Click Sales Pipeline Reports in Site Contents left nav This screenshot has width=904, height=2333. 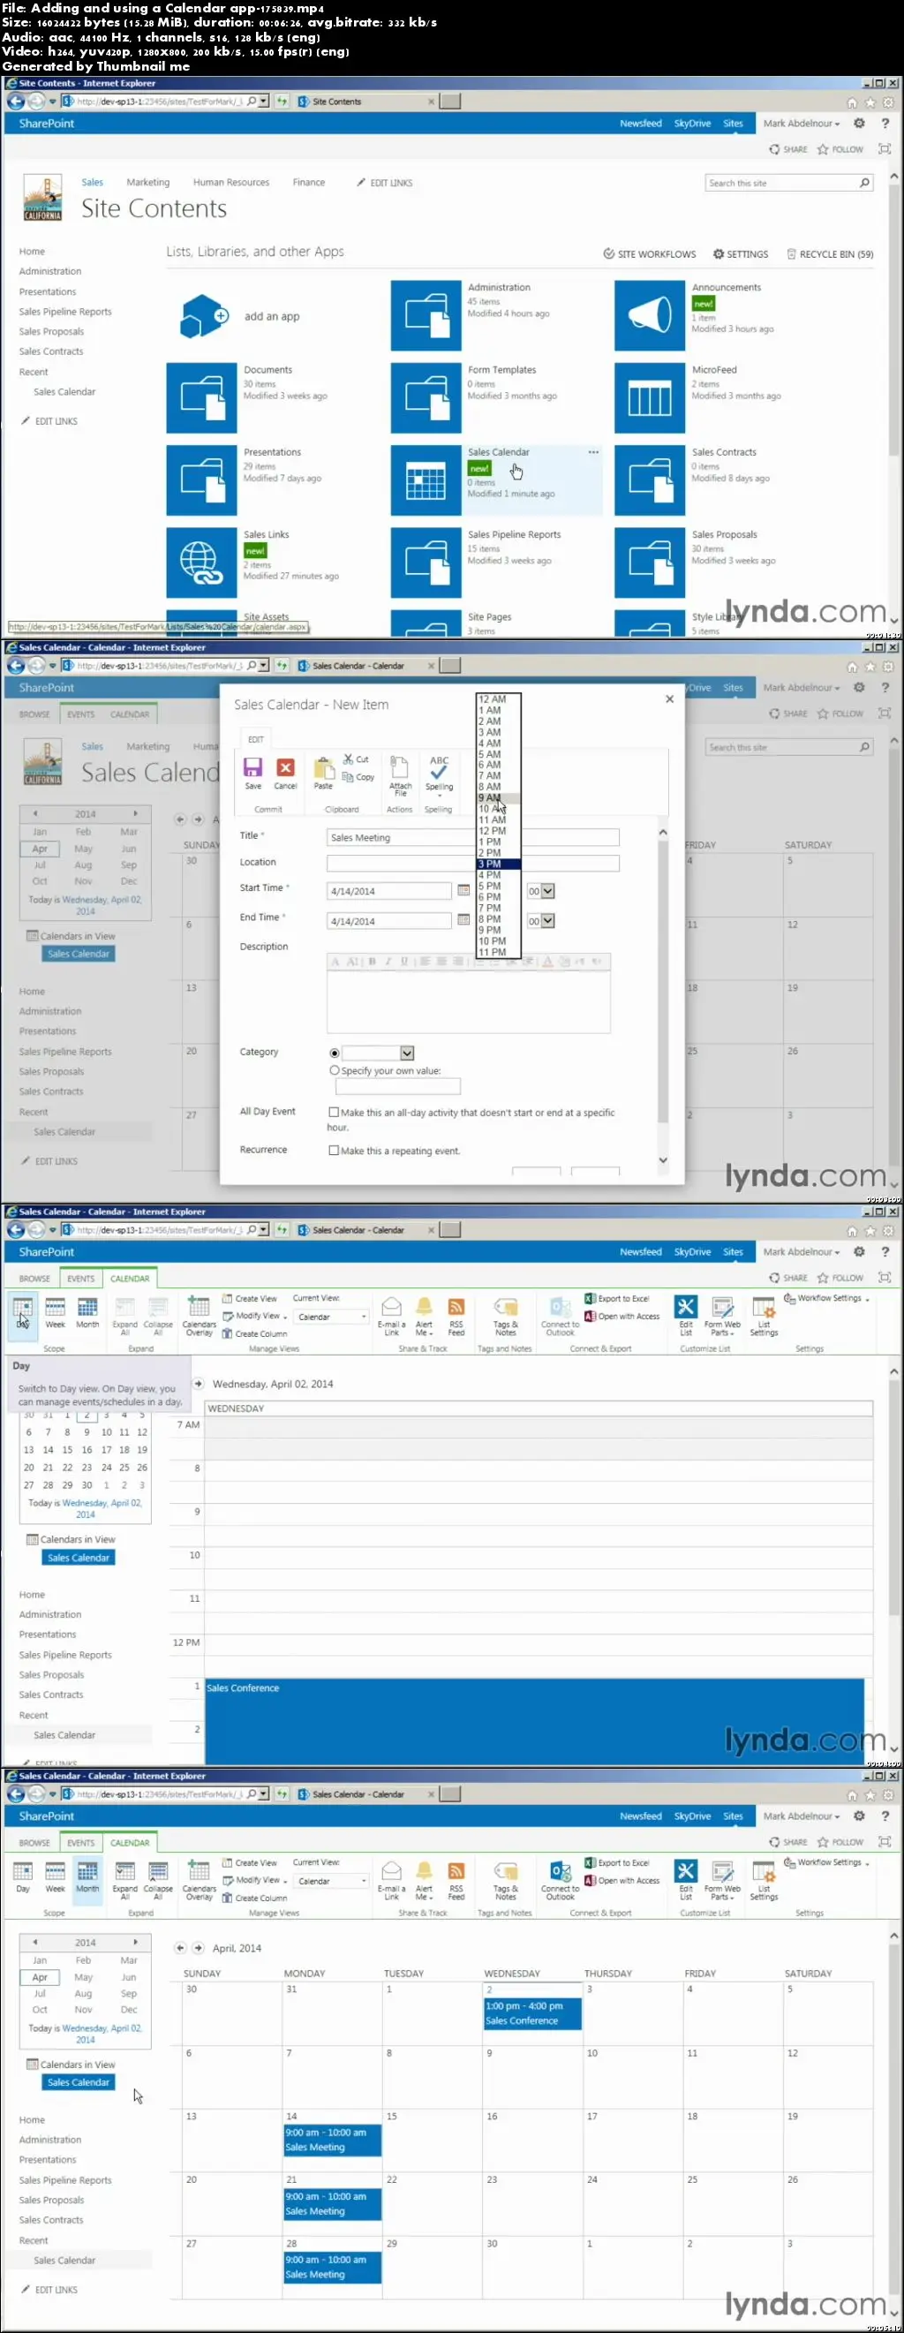click(x=65, y=312)
